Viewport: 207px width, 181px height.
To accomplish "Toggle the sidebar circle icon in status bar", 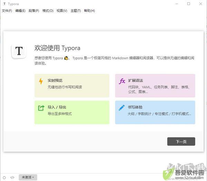I will pos(4,178).
